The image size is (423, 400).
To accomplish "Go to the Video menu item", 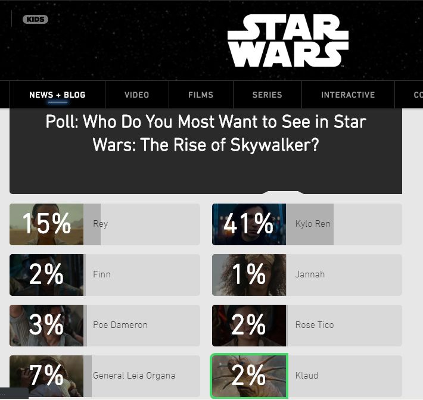I will pyautogui.click(x=137, y=95).
